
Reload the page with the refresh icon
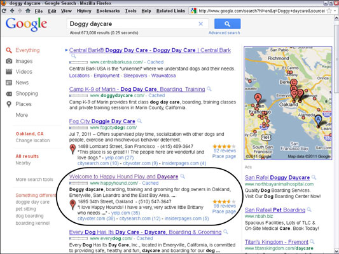coord(4,11)
